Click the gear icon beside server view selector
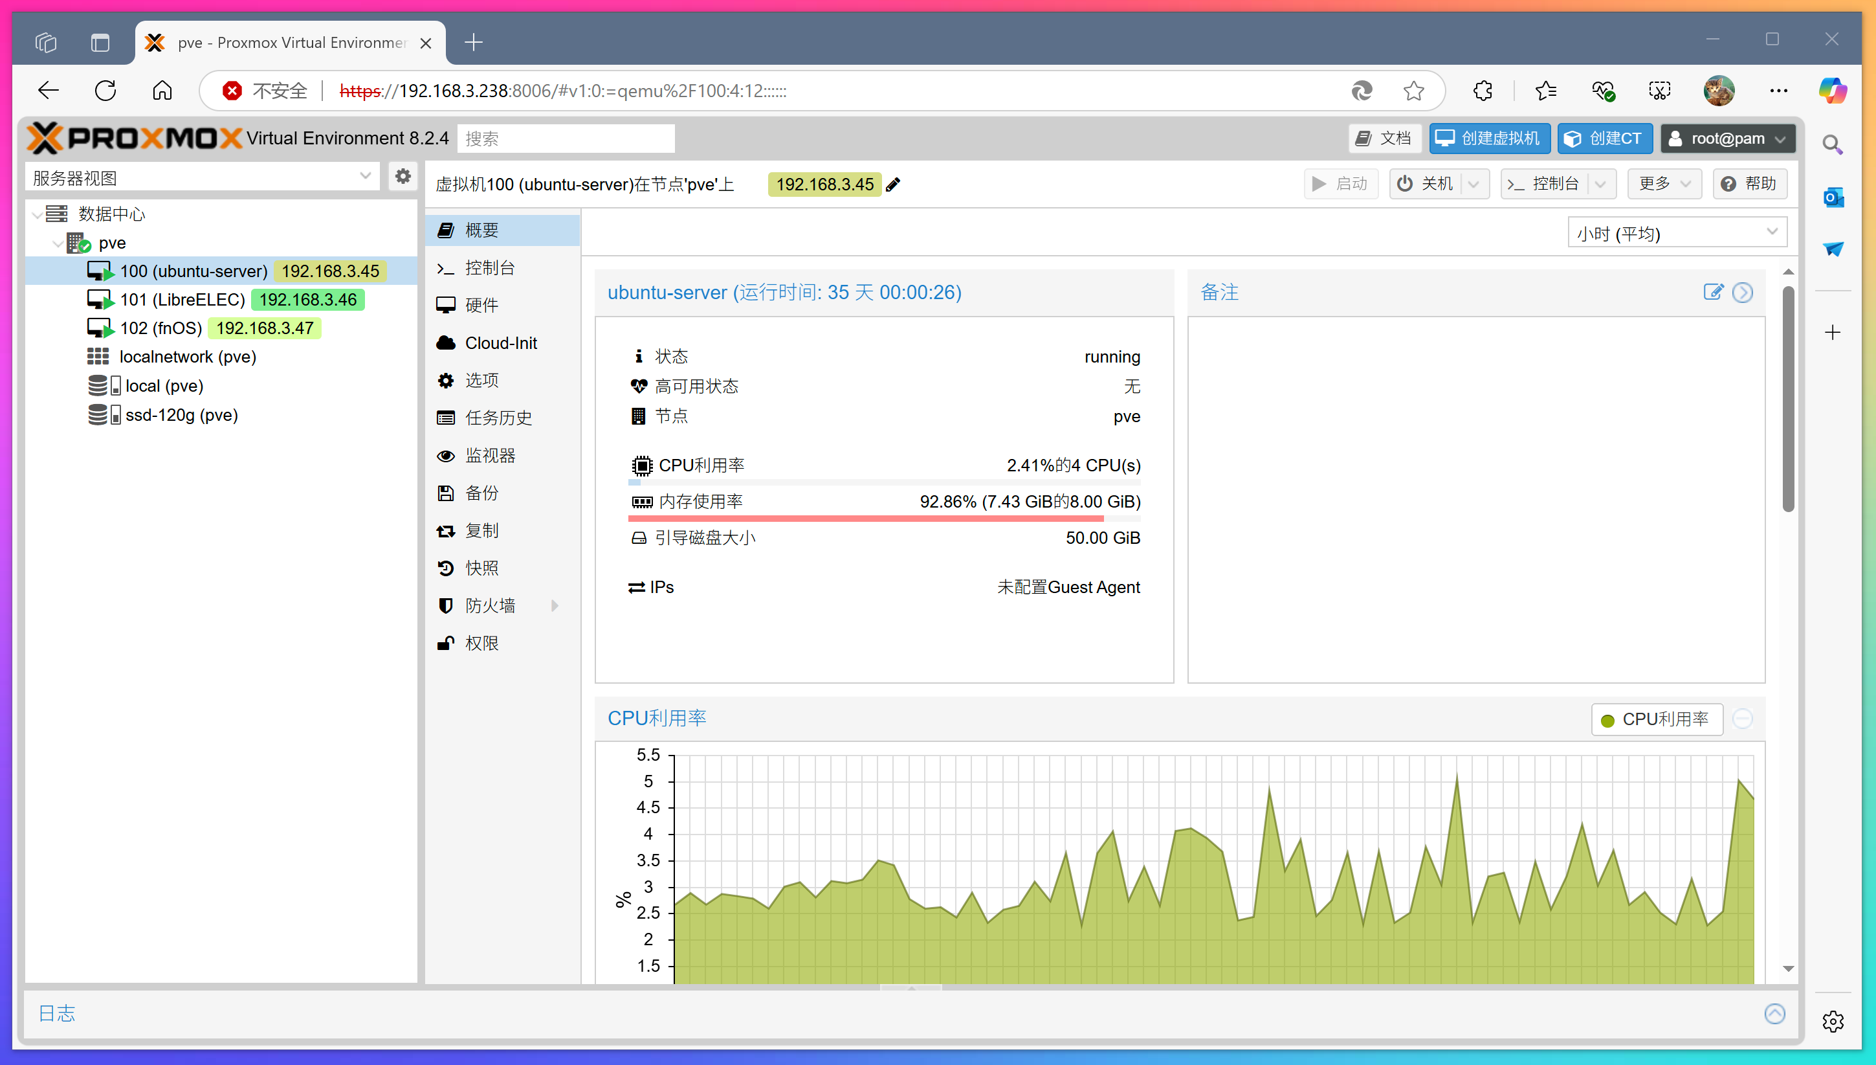This screenshot has width=1876, height=1065. click(x=403, y=176)
